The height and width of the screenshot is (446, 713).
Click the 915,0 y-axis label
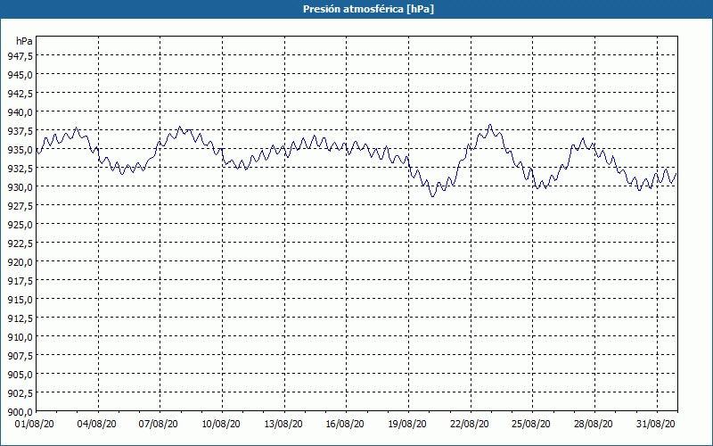[20, 300]
